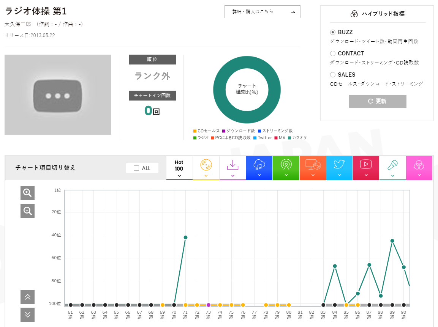This screenshot has width=438, height=327.
Task: Click the カラオケ legend swatch
Action: click(289, 138)
